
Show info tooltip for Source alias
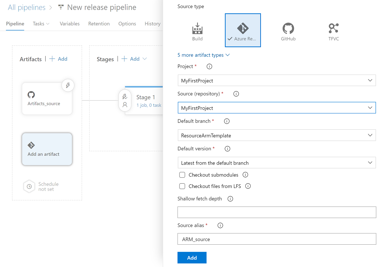pos(220,225)
